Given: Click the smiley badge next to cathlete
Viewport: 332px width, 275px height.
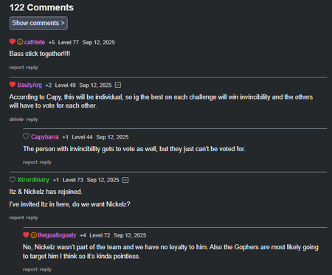Looking at the screenshot, I should click(20, 42).
